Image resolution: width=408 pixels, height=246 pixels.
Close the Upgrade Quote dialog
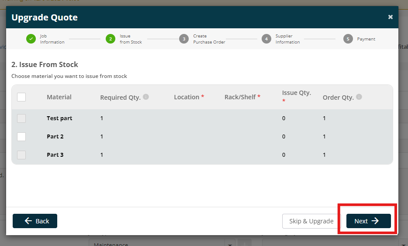click(390, 17)
